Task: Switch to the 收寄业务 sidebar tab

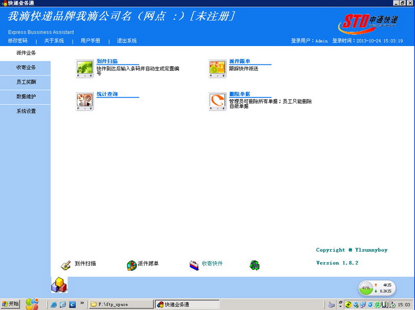Action: [x=25, y=68]
